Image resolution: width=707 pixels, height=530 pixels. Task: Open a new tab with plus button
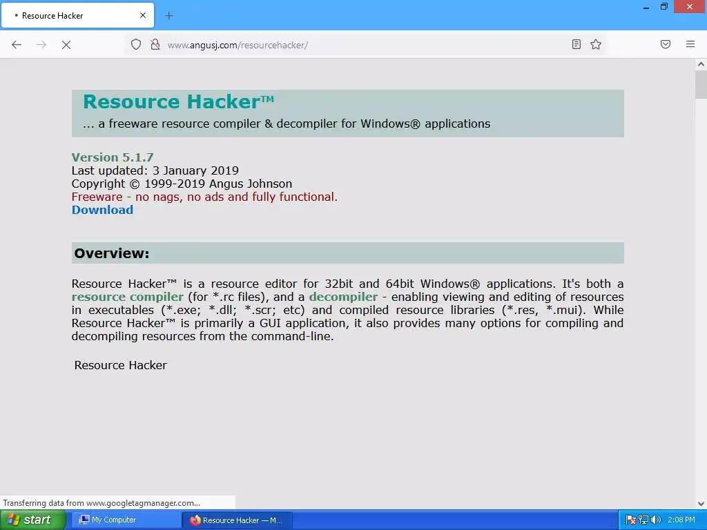click(168, 16)
